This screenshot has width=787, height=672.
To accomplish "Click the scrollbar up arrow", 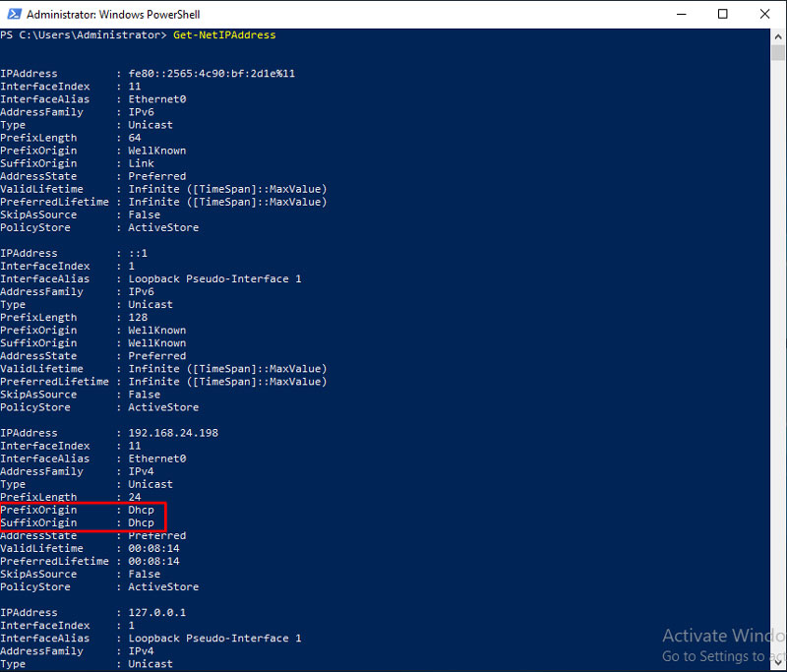I will [778, 36].
